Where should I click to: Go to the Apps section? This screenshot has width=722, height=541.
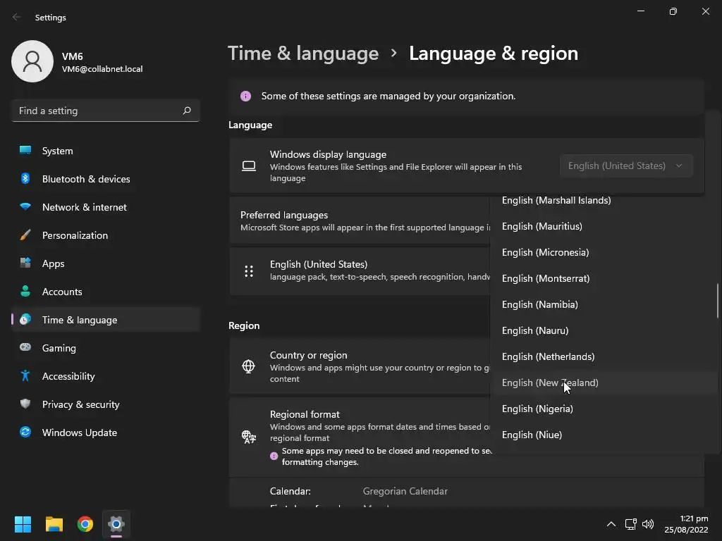106,263
